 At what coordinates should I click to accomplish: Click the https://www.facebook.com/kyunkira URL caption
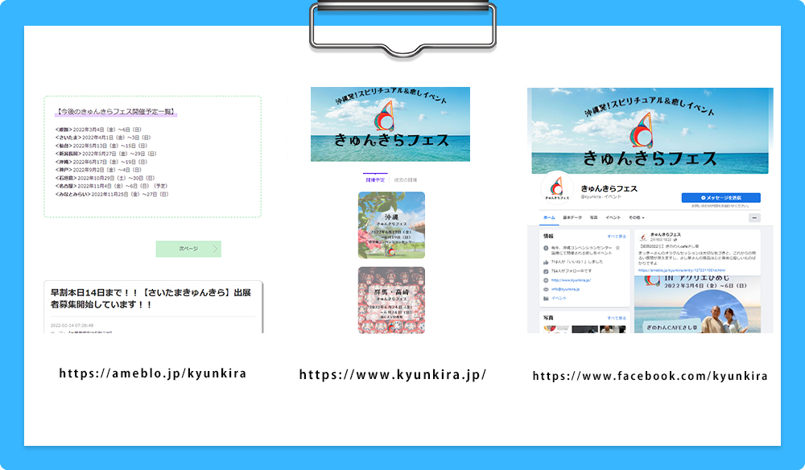click(650, 376)
